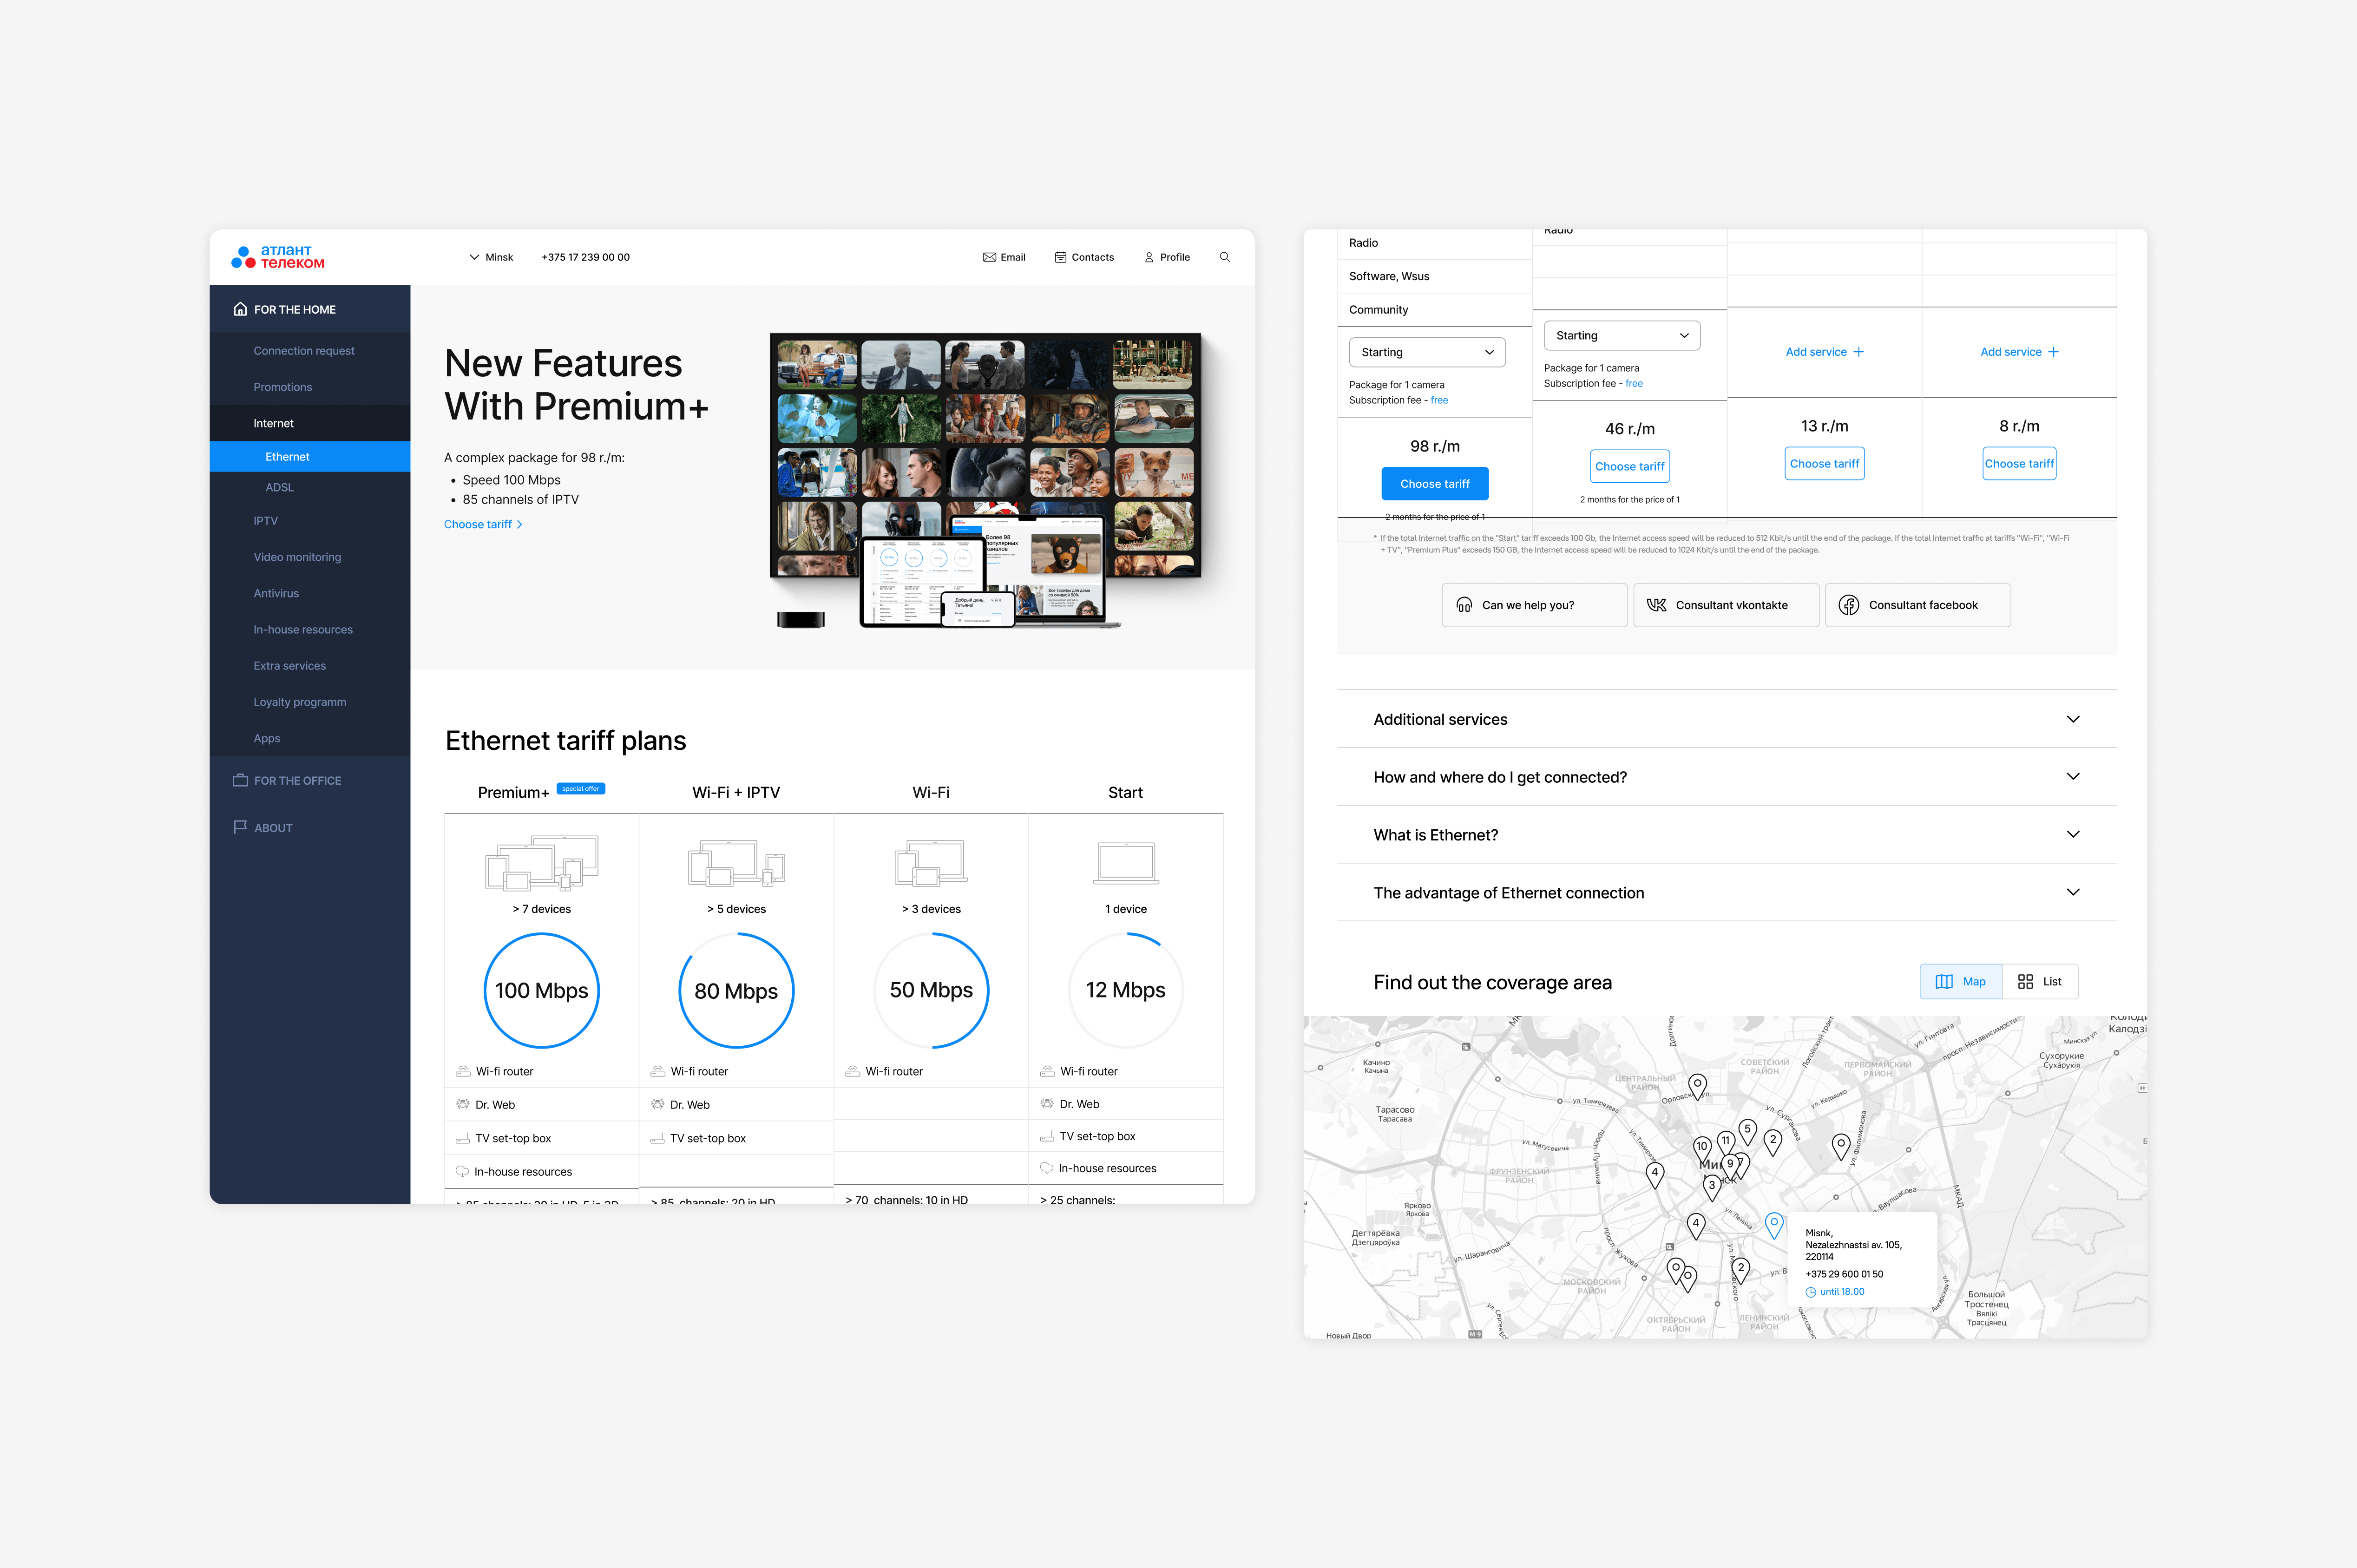Click the map pin numbered 3
This screenshot has width=2357, height=1568.
tap(1712, 1187)
